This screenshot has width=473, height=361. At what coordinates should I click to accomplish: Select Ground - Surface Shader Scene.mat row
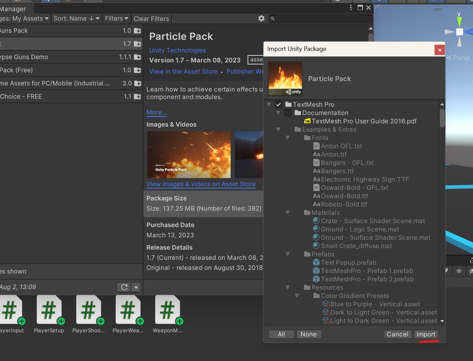376,237
